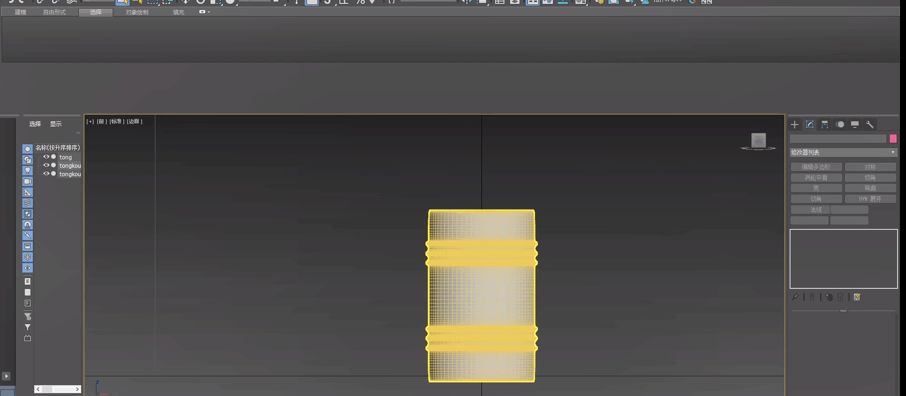Toggle Show End Result under the modifier stack

(812, 297)
